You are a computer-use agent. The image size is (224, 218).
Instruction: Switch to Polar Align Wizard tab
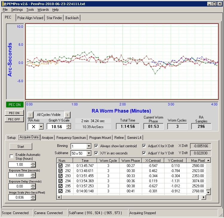pos(30,18)
